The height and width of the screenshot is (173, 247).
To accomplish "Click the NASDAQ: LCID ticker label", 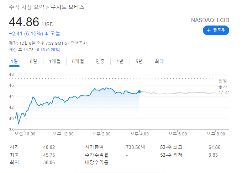I will tap(210, 20).
